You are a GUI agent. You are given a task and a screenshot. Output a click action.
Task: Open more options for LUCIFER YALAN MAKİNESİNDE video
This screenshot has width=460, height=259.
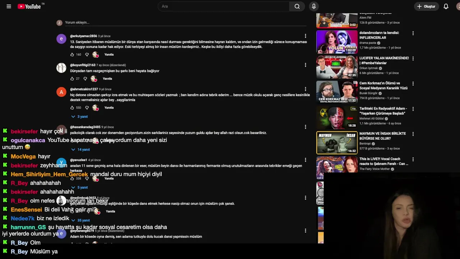coord(413,58)
